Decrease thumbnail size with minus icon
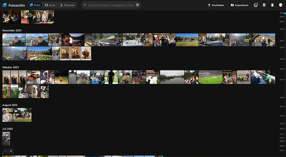Image resolution: width=286 pixels, height=157 pixels. [x=5, y=151]
